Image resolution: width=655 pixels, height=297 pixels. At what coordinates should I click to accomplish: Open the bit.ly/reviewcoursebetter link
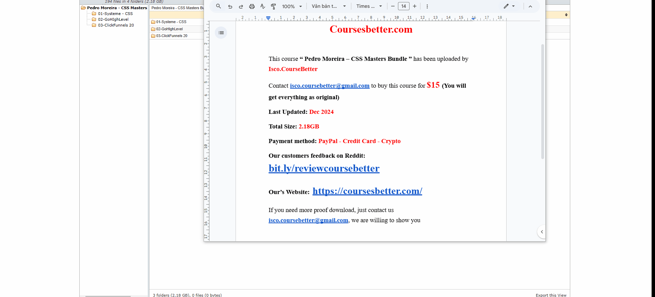[324, 168]
